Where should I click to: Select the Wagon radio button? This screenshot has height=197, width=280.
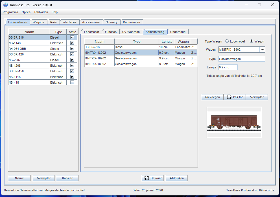pos(251,41)
